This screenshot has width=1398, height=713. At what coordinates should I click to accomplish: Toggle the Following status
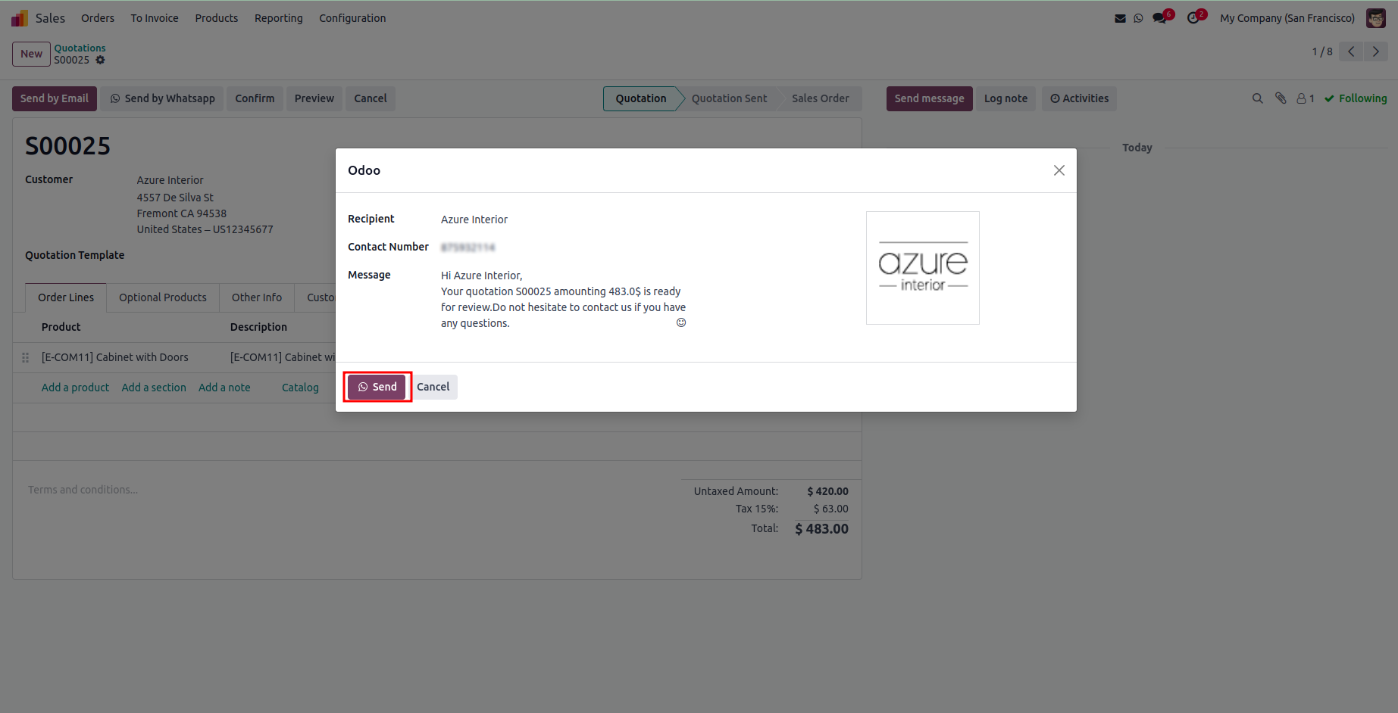1356,98
